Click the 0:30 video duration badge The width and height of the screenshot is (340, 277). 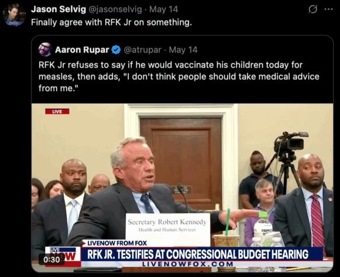(52, 259)
